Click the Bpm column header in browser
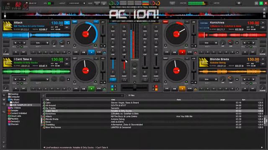This screenshot has width=268, height=150. [244, 100]
